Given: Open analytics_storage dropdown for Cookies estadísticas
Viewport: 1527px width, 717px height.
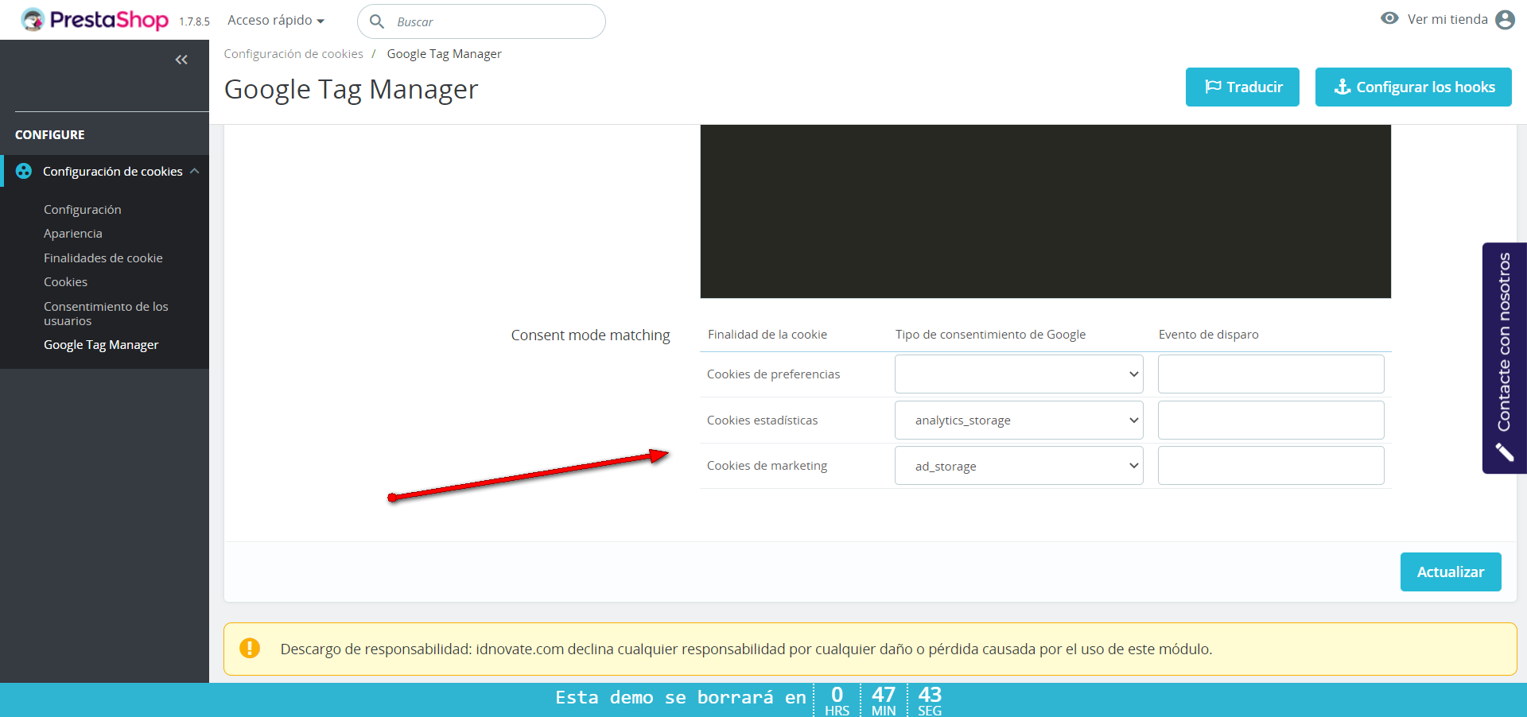Looking at the screenshot, I should (x=1019, y=420).
